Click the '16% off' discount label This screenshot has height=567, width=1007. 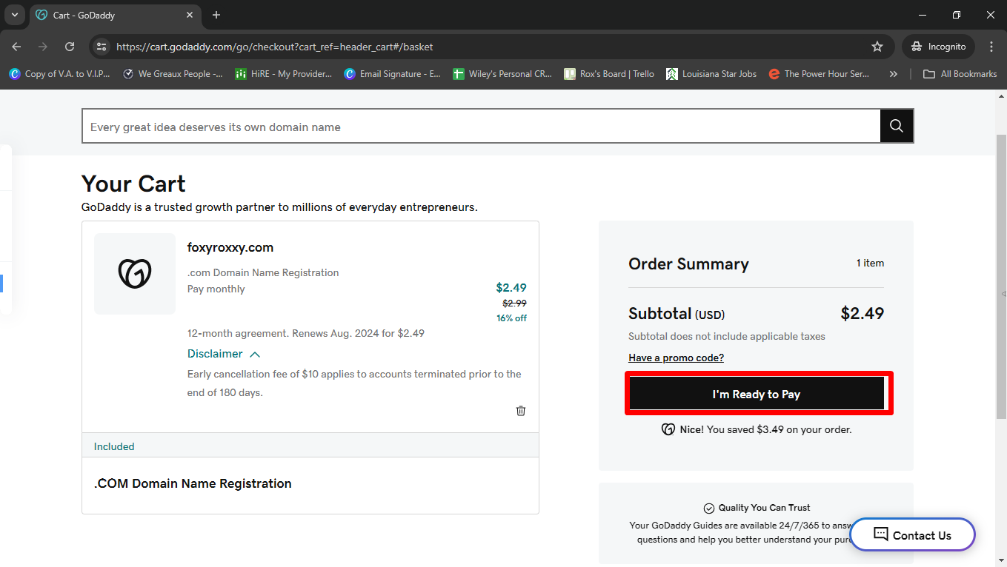click(511, 318)
